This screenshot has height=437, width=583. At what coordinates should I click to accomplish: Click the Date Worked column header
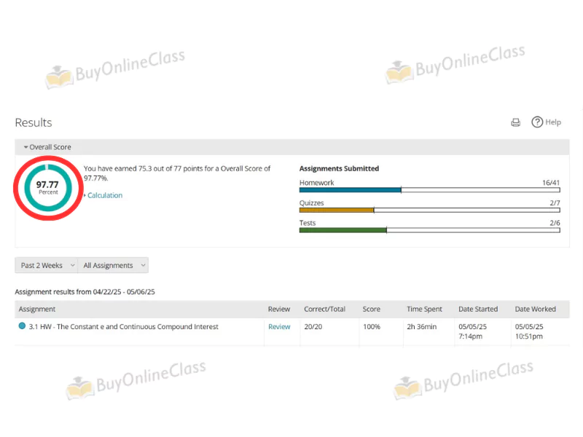pyautogui.click(x=534, y=309)
